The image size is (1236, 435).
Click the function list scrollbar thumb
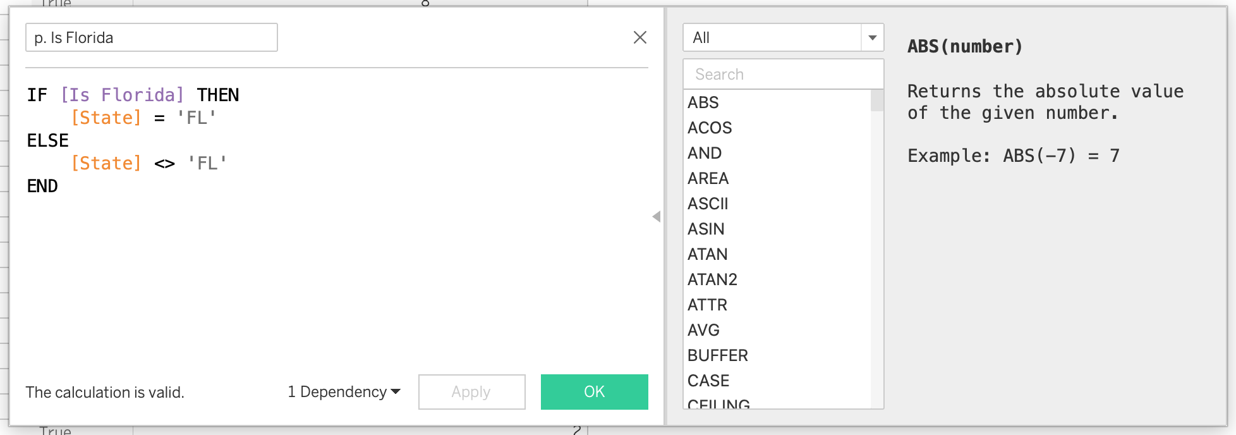877,101
